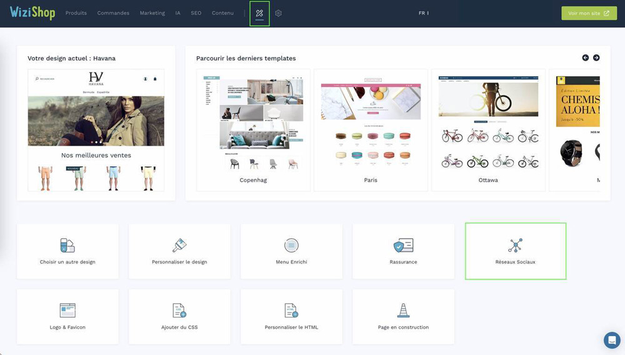The image size is (625, 355).
Task: Open Personnaliser le design paintbrush tile
Action: pos(179,251)
